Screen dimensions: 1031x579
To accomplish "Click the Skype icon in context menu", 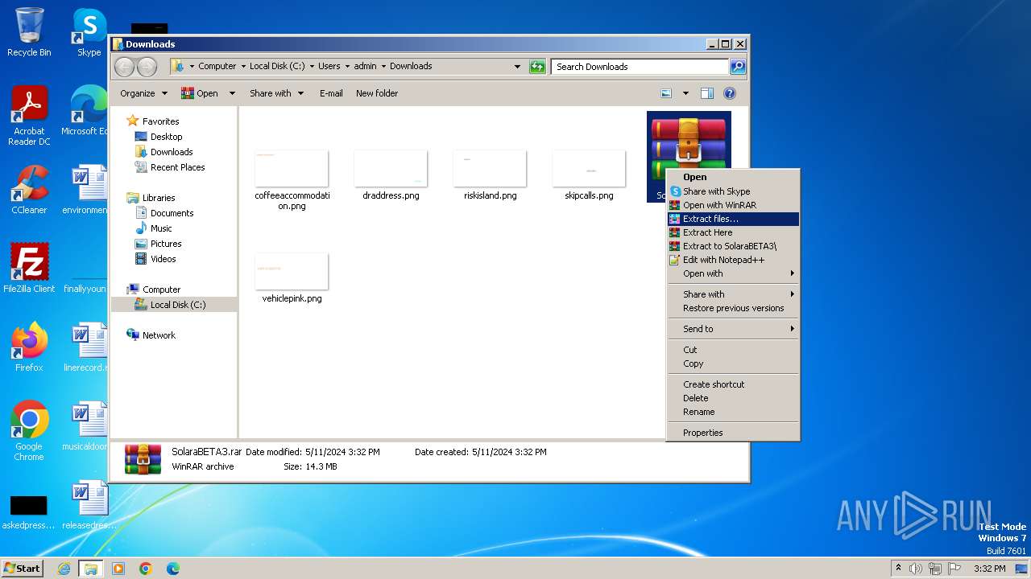I will [675, 191].
